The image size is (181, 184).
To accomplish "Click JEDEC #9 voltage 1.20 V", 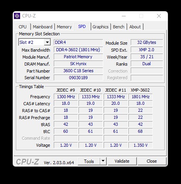I will click(x=66, y=145).
